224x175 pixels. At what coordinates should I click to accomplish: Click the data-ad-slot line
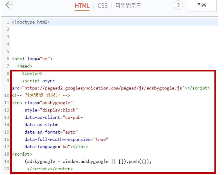coord(42,125)
